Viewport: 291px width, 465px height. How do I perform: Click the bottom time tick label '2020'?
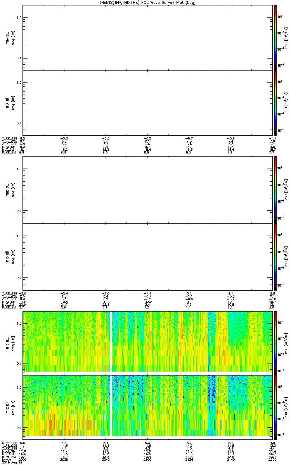pos(64,460)
